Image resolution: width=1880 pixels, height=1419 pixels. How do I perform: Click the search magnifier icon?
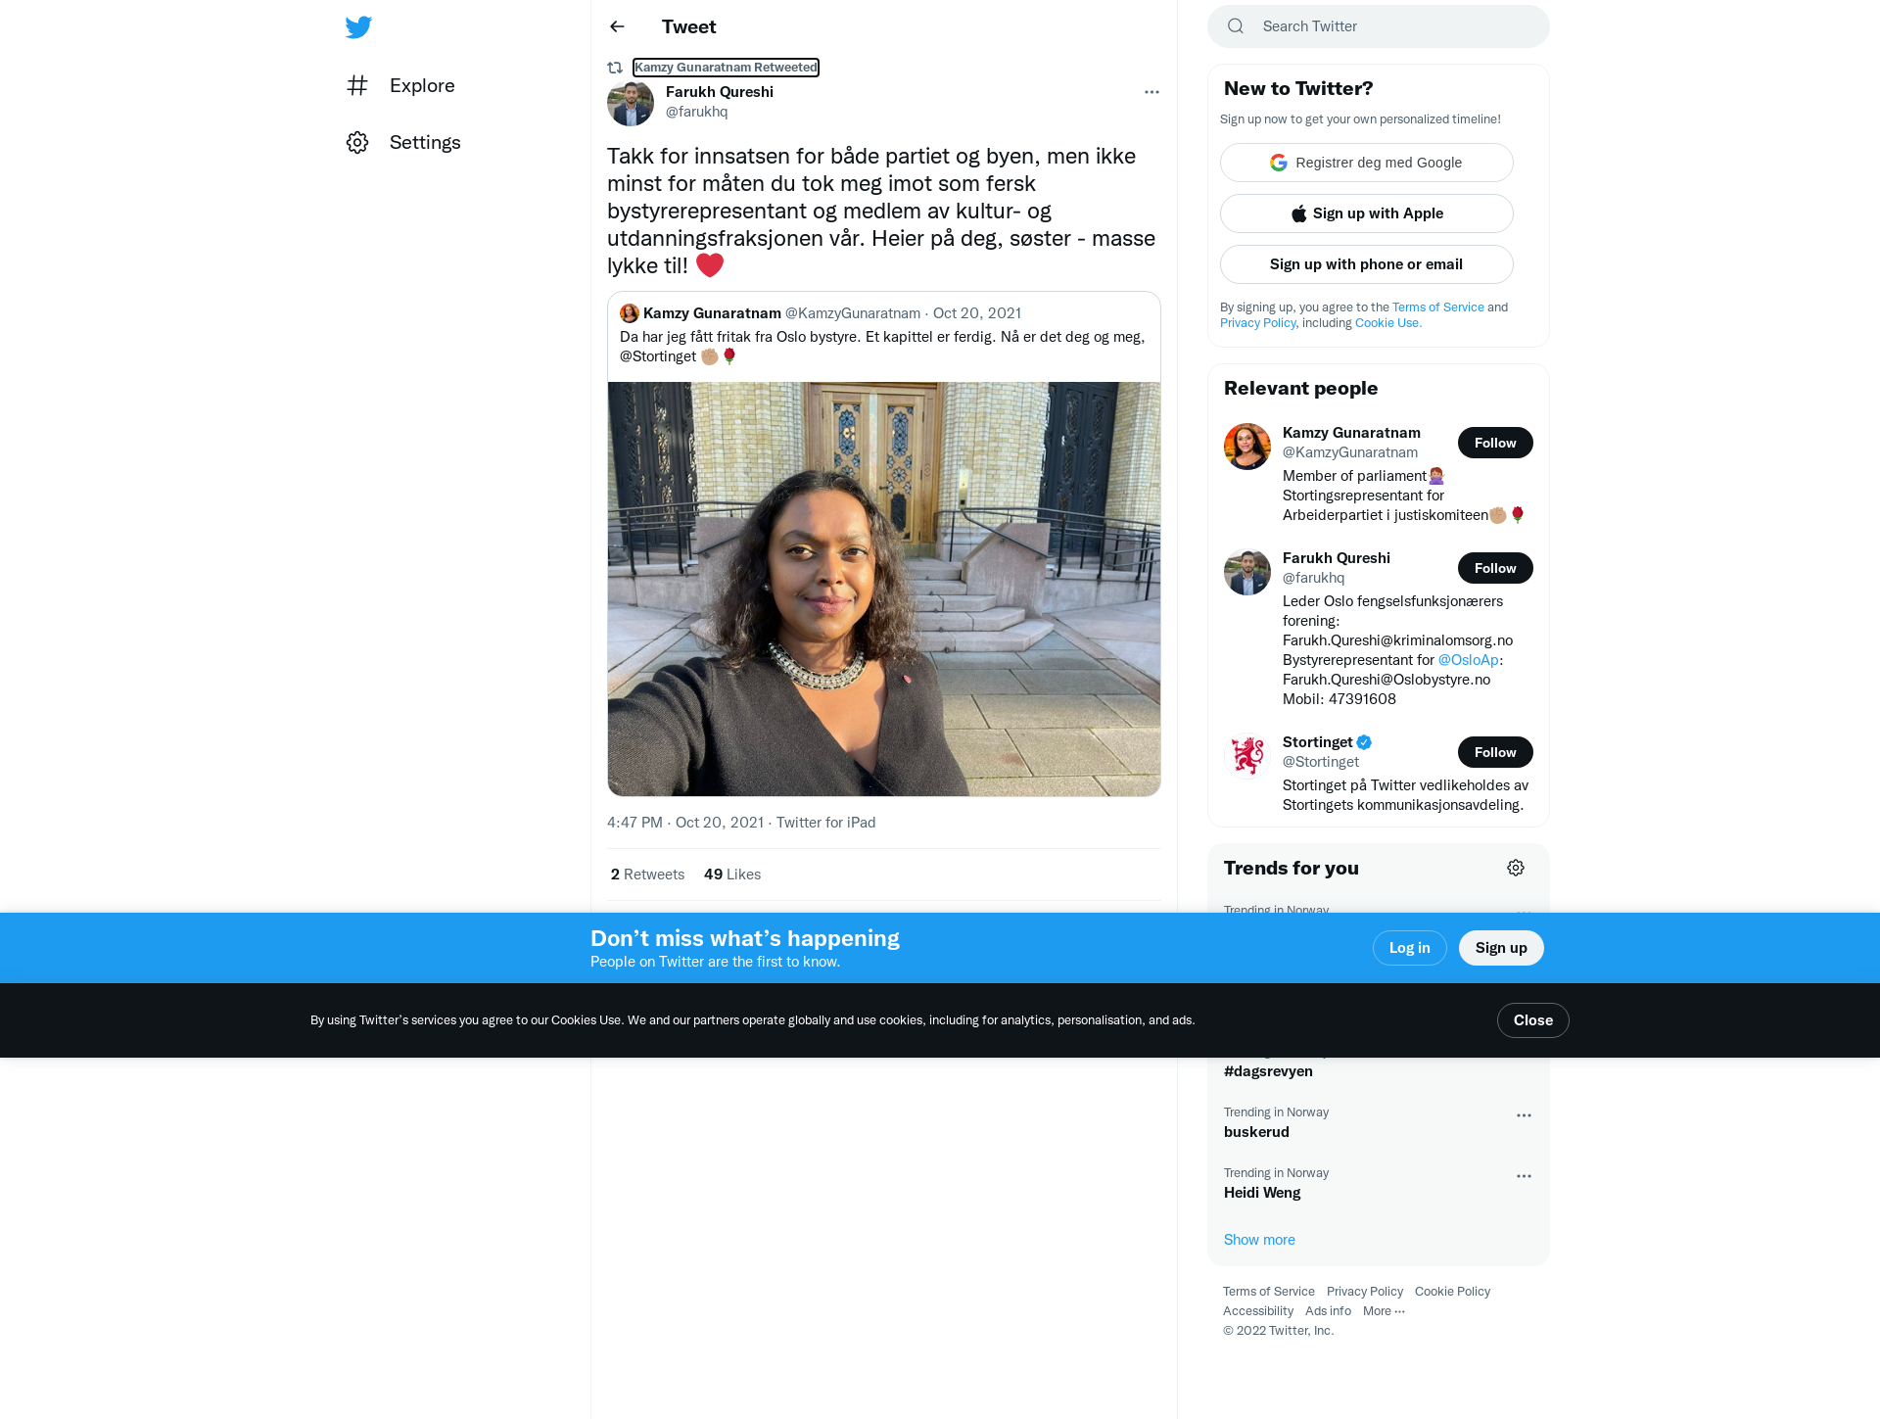coord(1236,26)
